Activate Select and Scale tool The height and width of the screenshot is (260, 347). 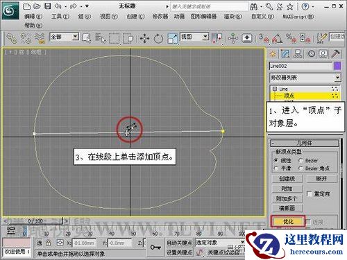173,38
